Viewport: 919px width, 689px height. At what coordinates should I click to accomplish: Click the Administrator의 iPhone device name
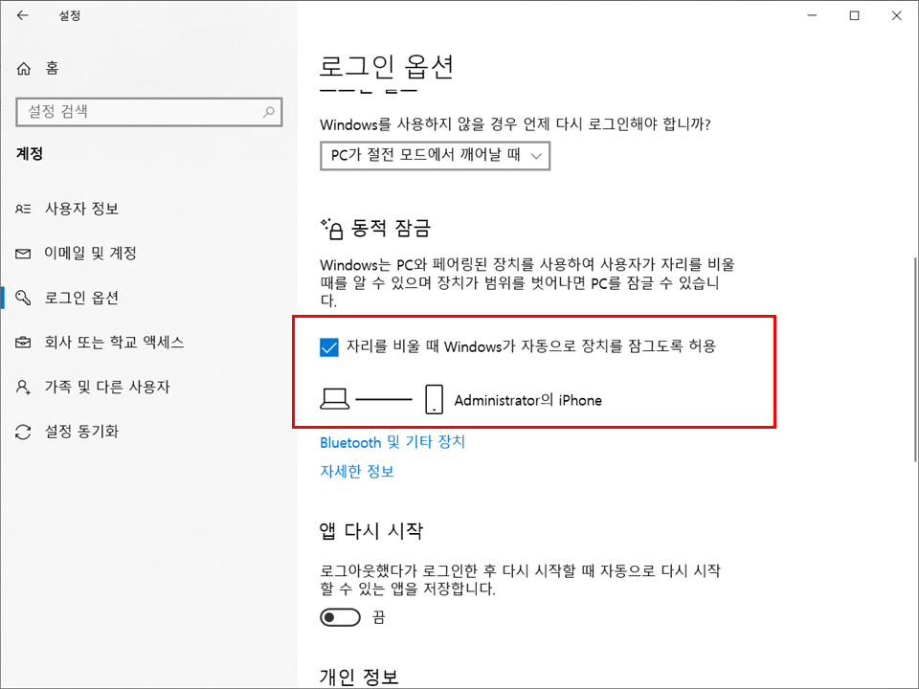coord(528,400)
